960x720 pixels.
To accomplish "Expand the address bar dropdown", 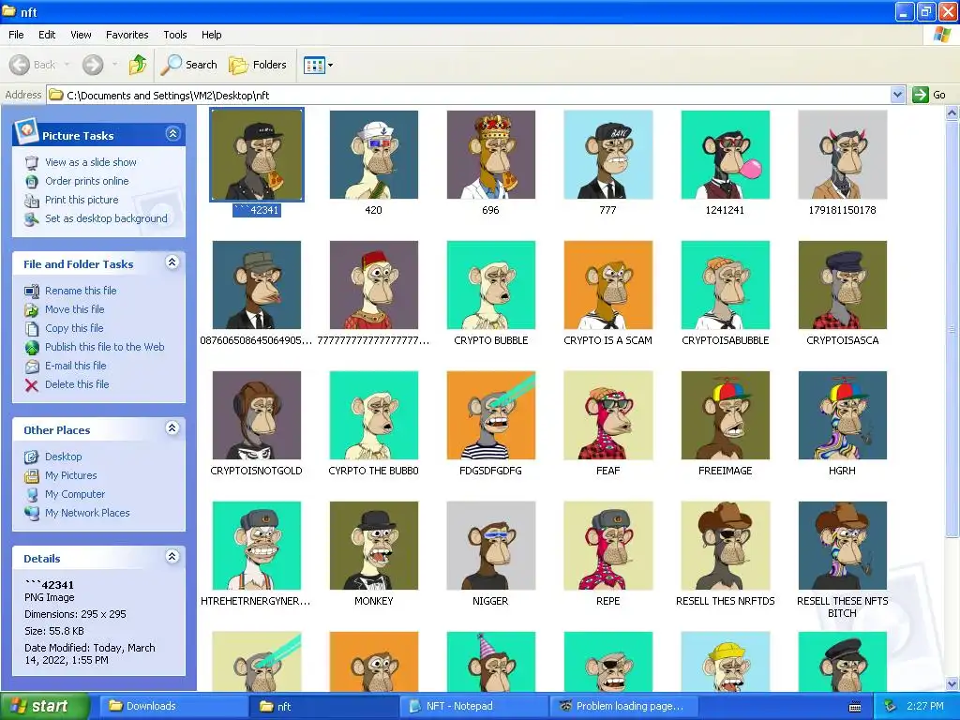I will [897, 95].
